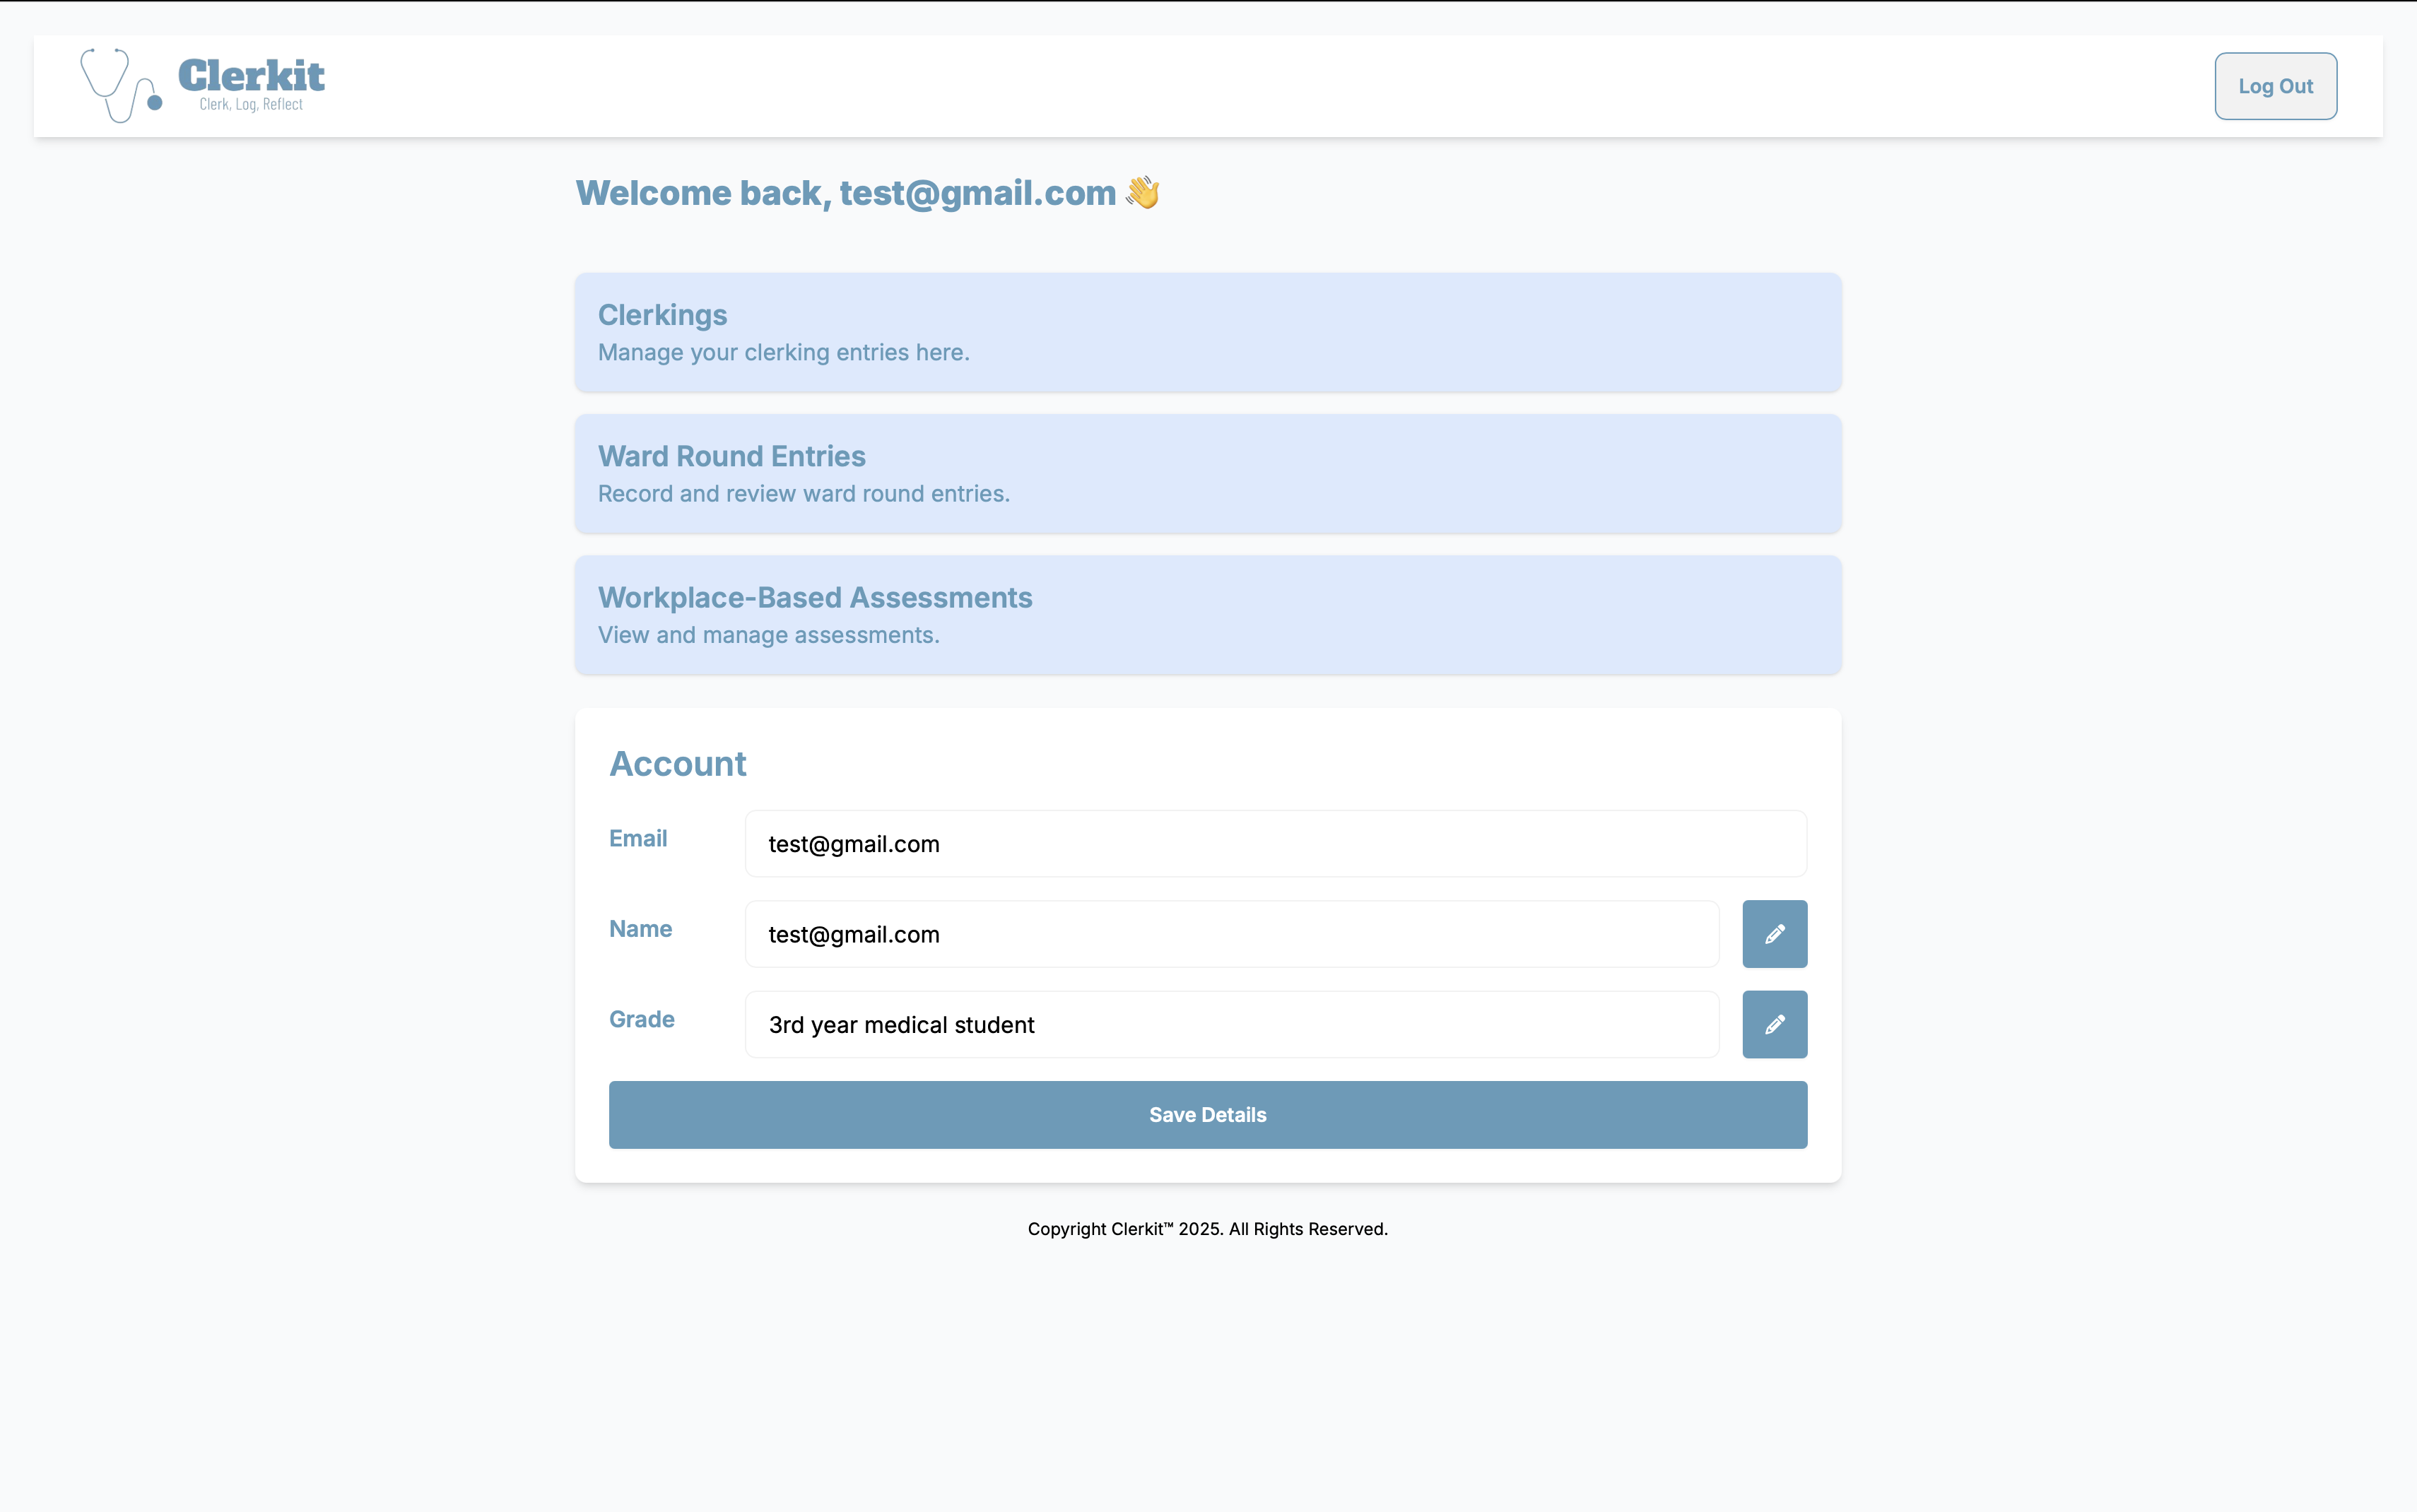
Task: Click into the Name input field
Action: click(x=1231, y=934)
